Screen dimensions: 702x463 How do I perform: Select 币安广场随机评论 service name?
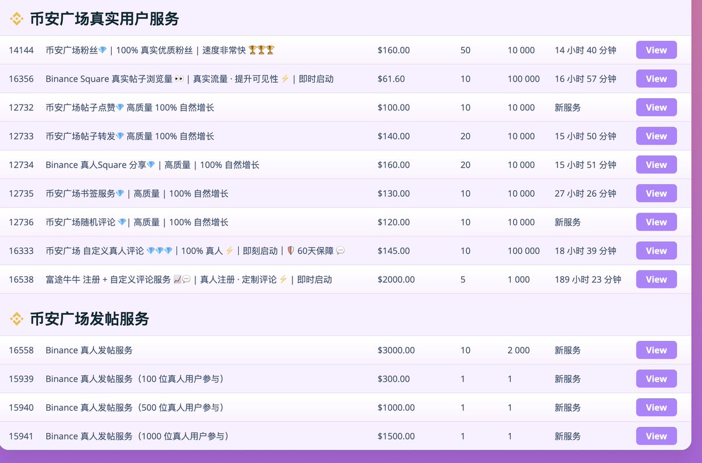(x=137, y=222)
